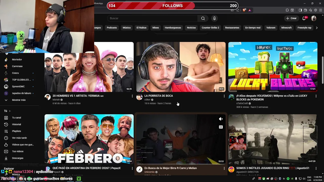
Task: Open the YouTube account avatar menu
Action: 314,18
